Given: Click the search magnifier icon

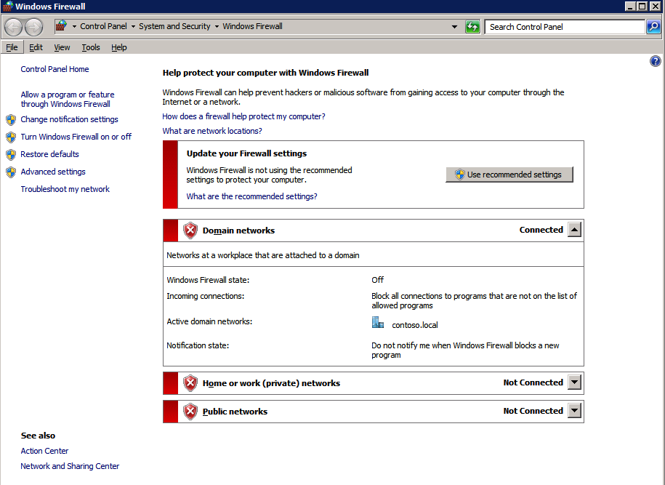Looking at the screenshot, I should 653,27.
